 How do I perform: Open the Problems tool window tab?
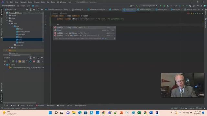pyautogui.click(x=40, y=106)
